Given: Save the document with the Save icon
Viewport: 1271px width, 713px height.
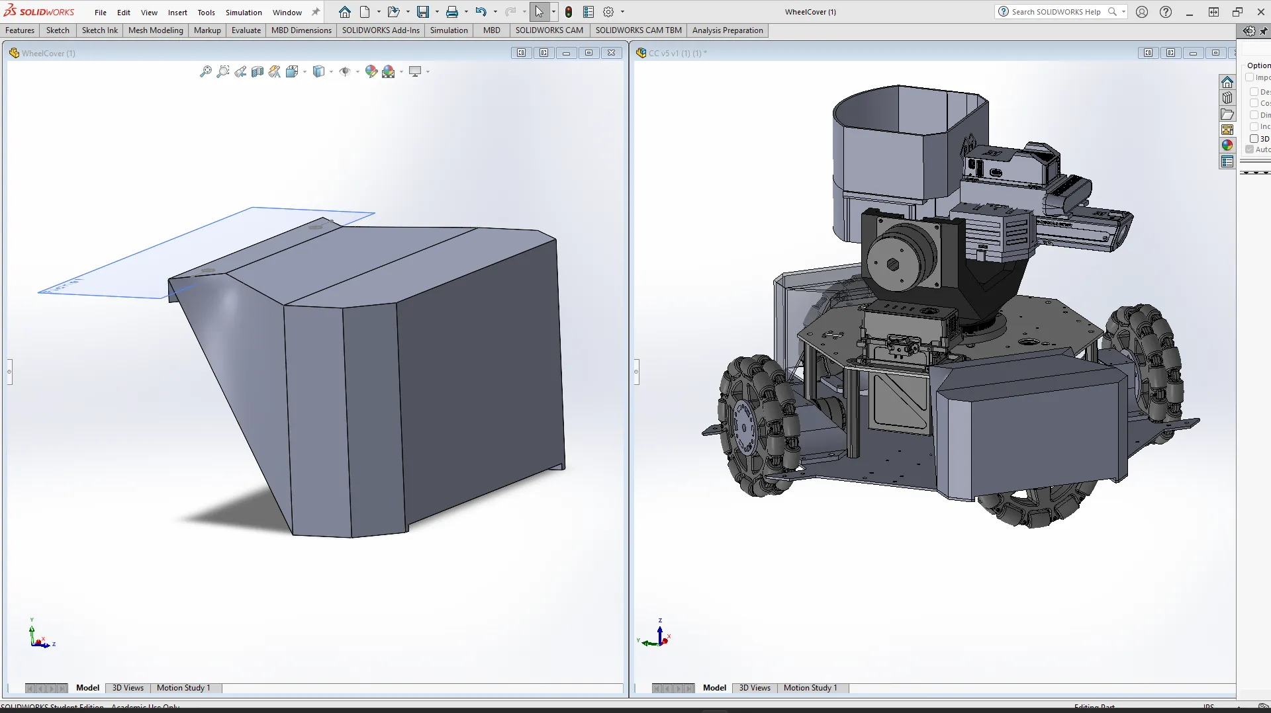Looking at the screenshot, I should pos(422,12).
